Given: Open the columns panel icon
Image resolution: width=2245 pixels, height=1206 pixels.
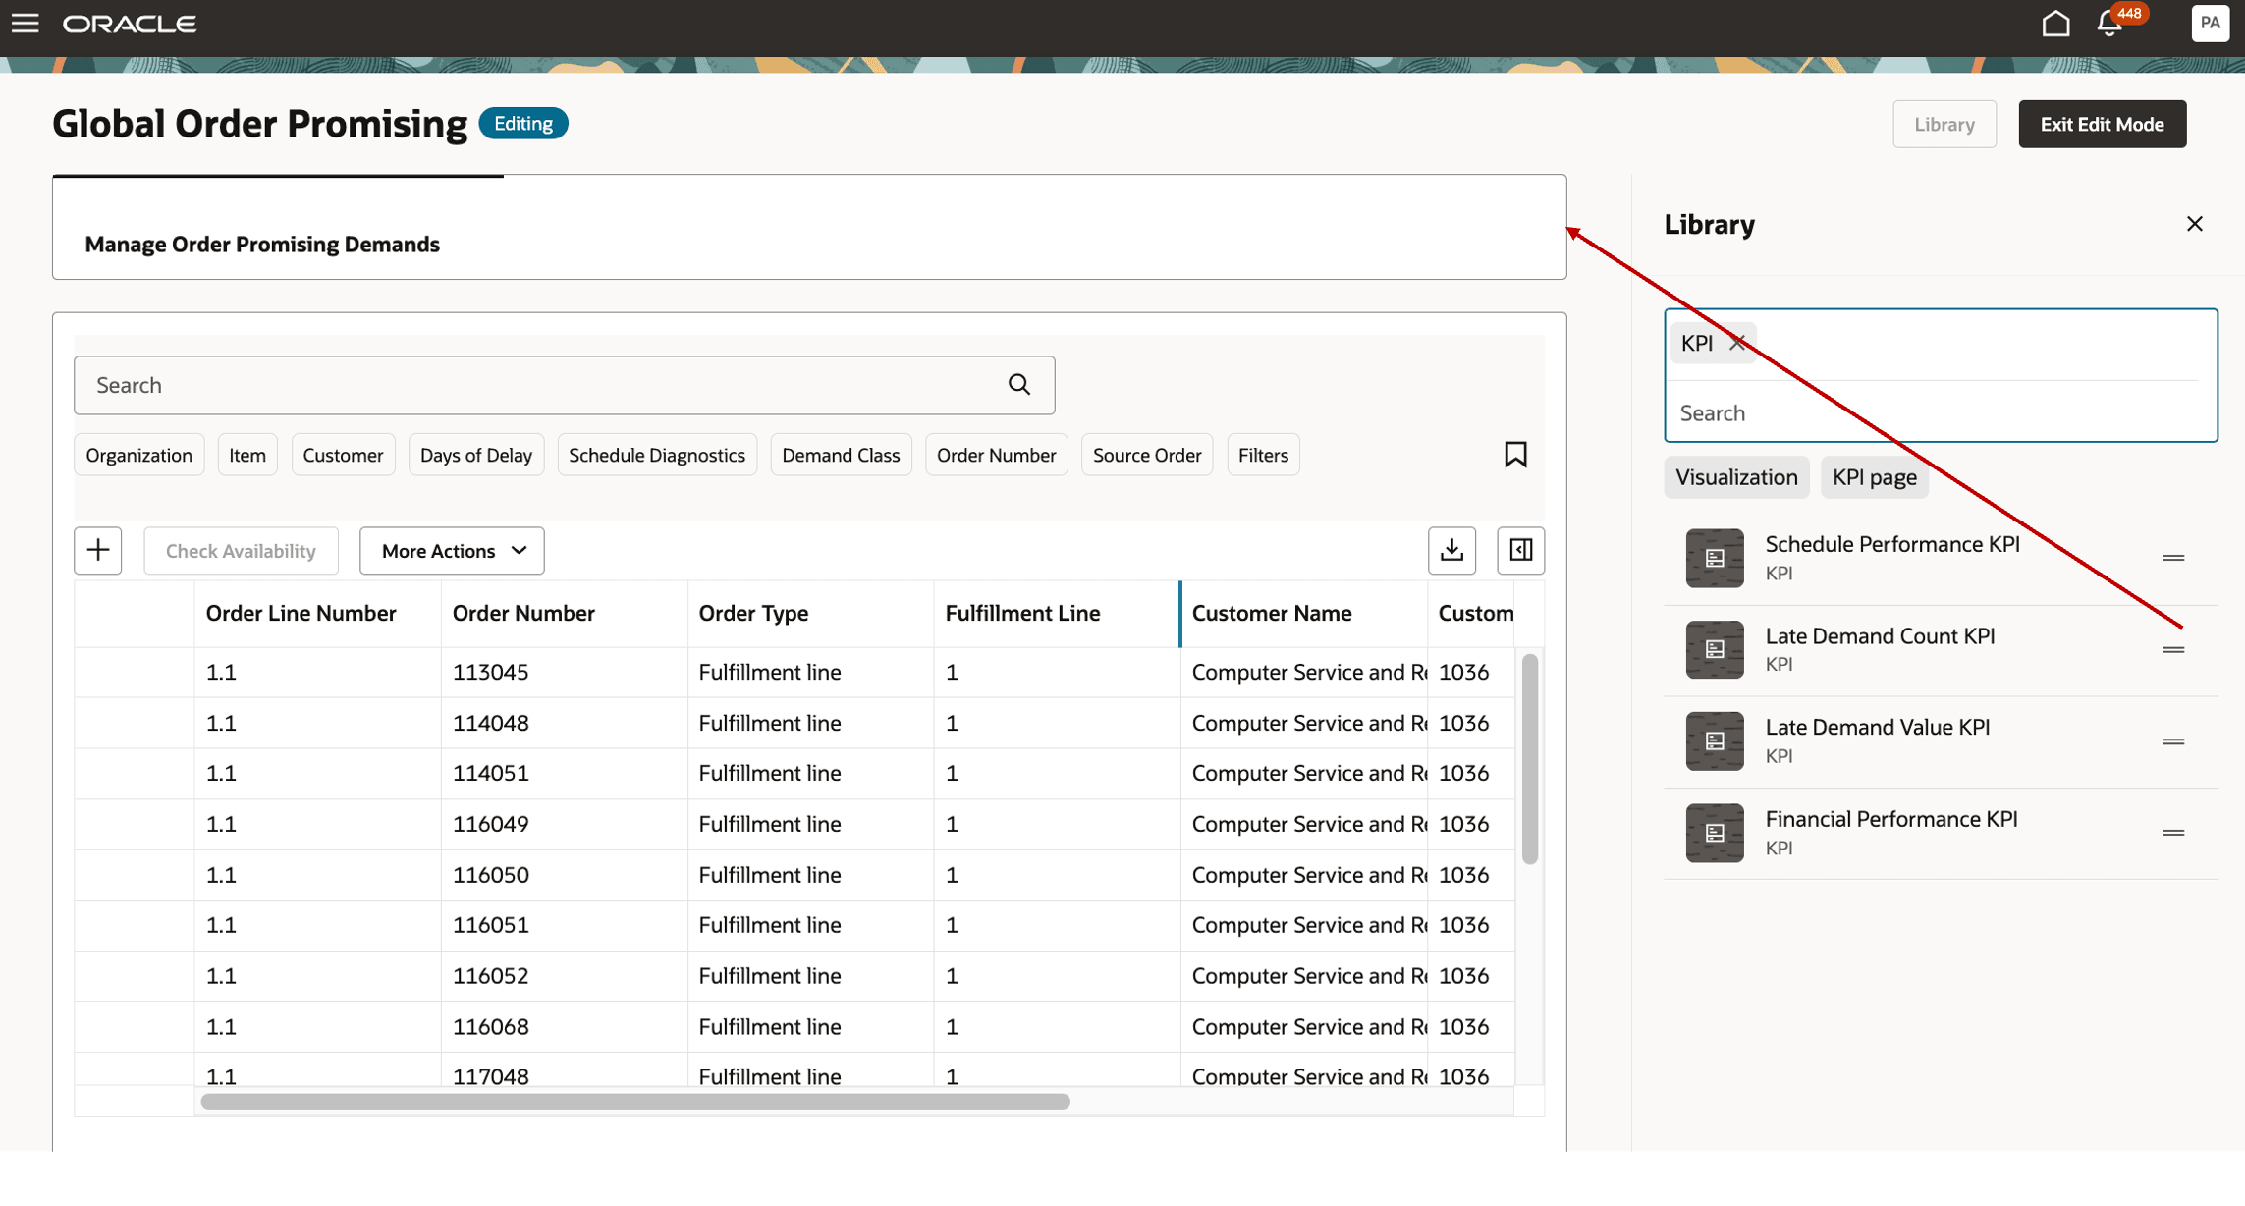Looking at the screenshot, I should tap(1520, 550).
